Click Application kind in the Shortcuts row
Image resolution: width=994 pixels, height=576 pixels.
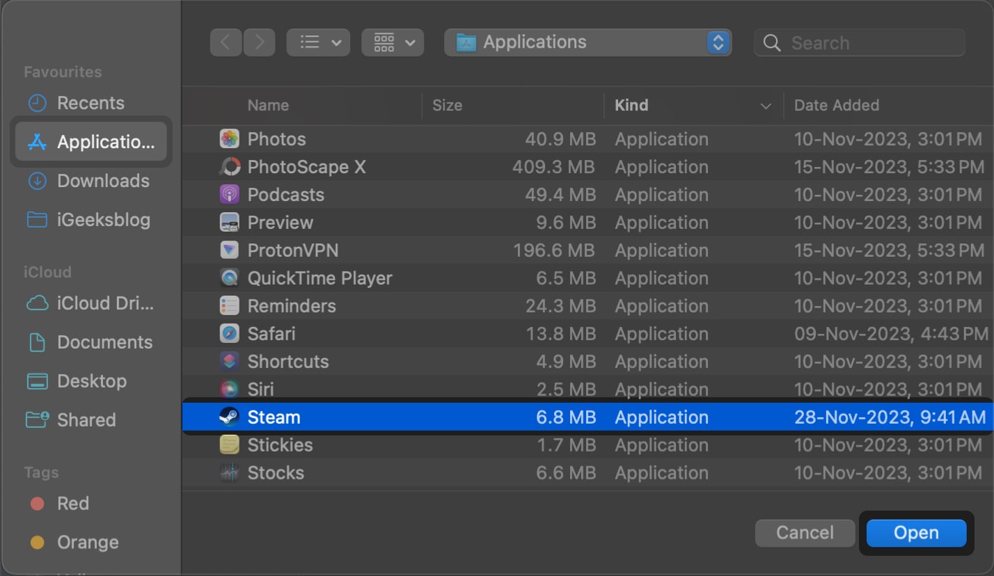[x=661, y=362]
